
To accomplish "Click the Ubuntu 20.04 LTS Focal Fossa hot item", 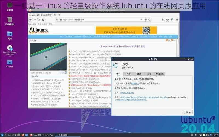I will 47,86.
